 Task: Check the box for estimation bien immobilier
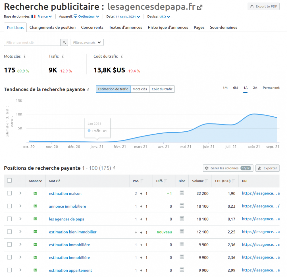pos(9,232)
